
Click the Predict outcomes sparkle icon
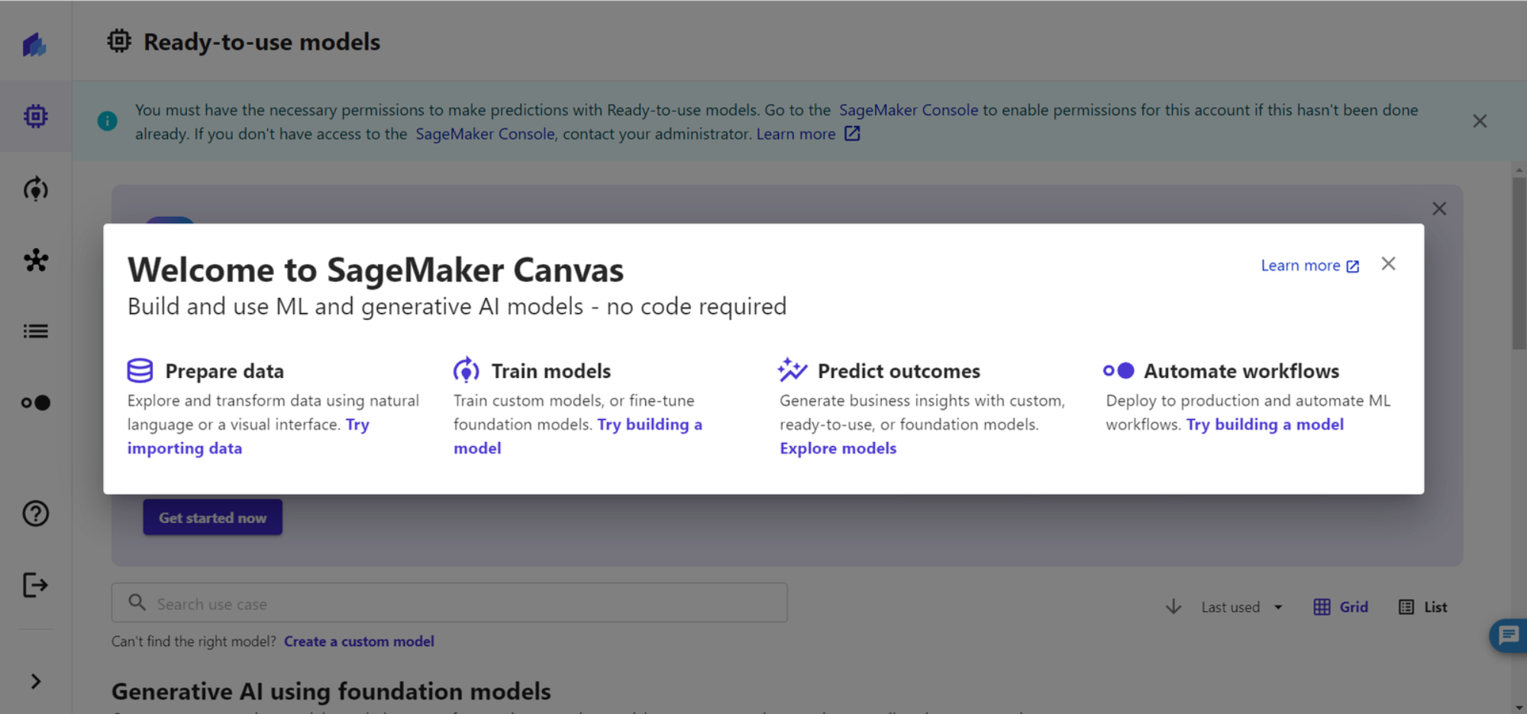click(x=792, y=370)
